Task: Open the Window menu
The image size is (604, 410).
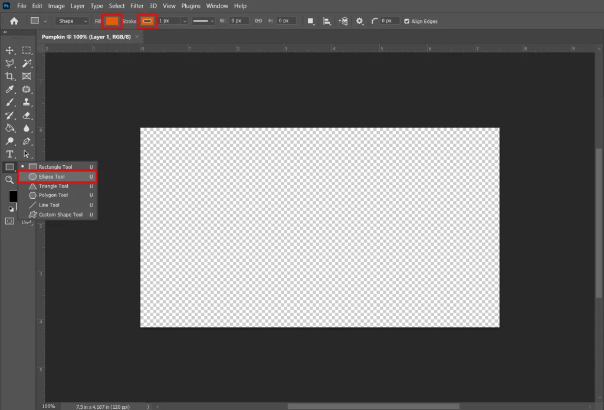Action: (x=217, y=6)
